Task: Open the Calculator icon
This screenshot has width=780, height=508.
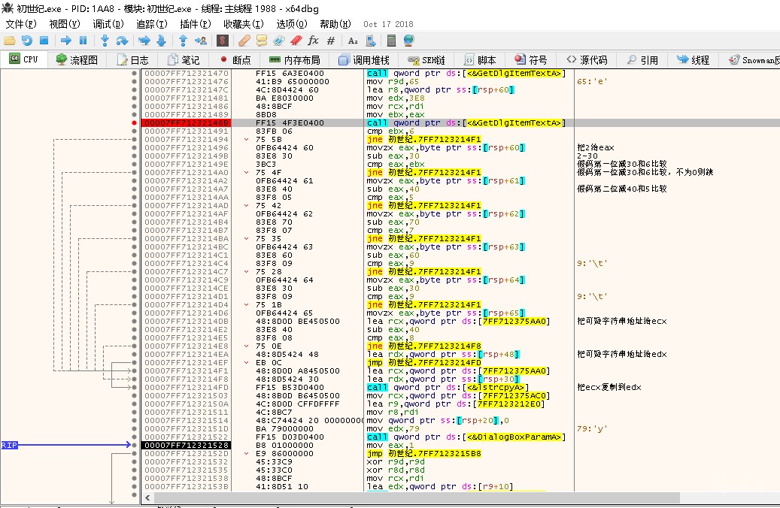Action: (391, 41)
